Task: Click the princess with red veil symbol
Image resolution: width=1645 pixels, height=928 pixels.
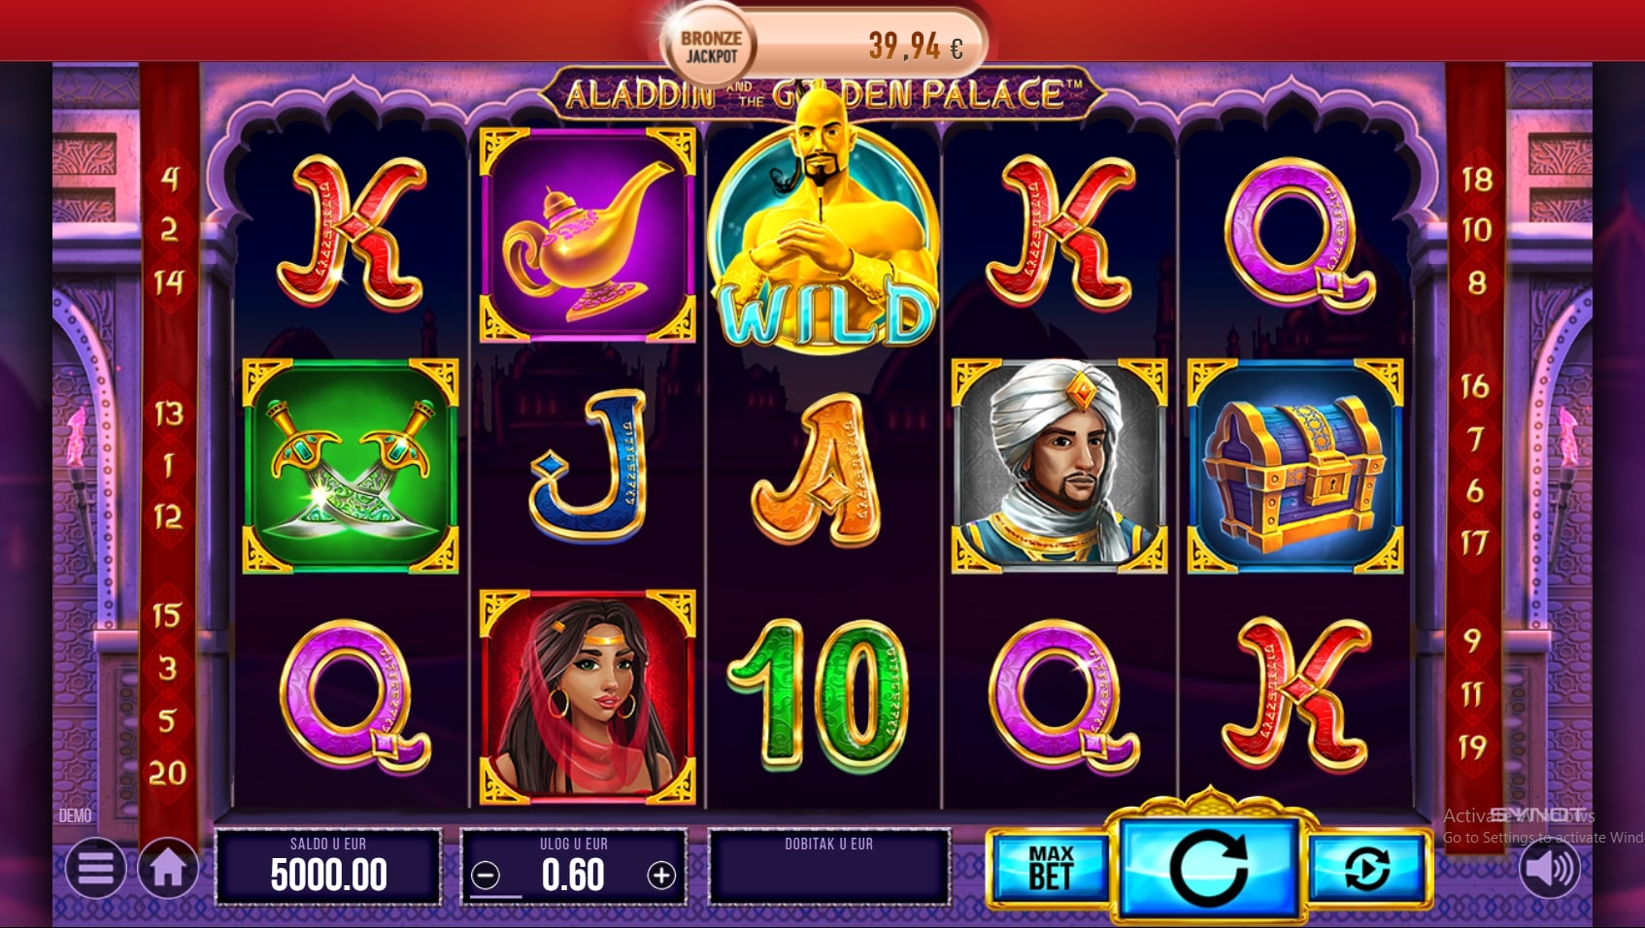Action: click(x=587, y=697)
